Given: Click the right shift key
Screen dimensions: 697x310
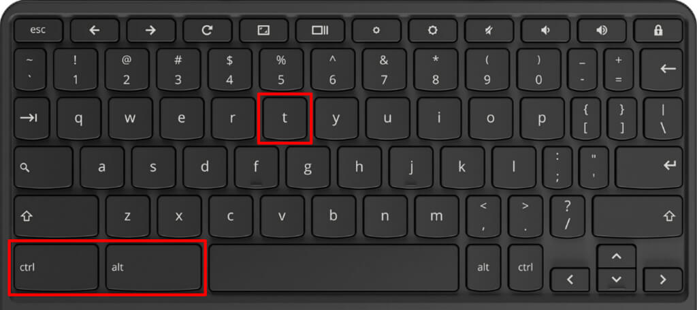Looking at the screenshot, I should (x=637, y=217).
